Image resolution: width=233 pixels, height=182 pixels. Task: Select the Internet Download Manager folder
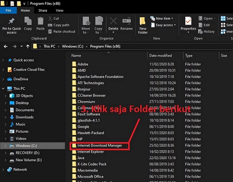[x=99, y=146]
